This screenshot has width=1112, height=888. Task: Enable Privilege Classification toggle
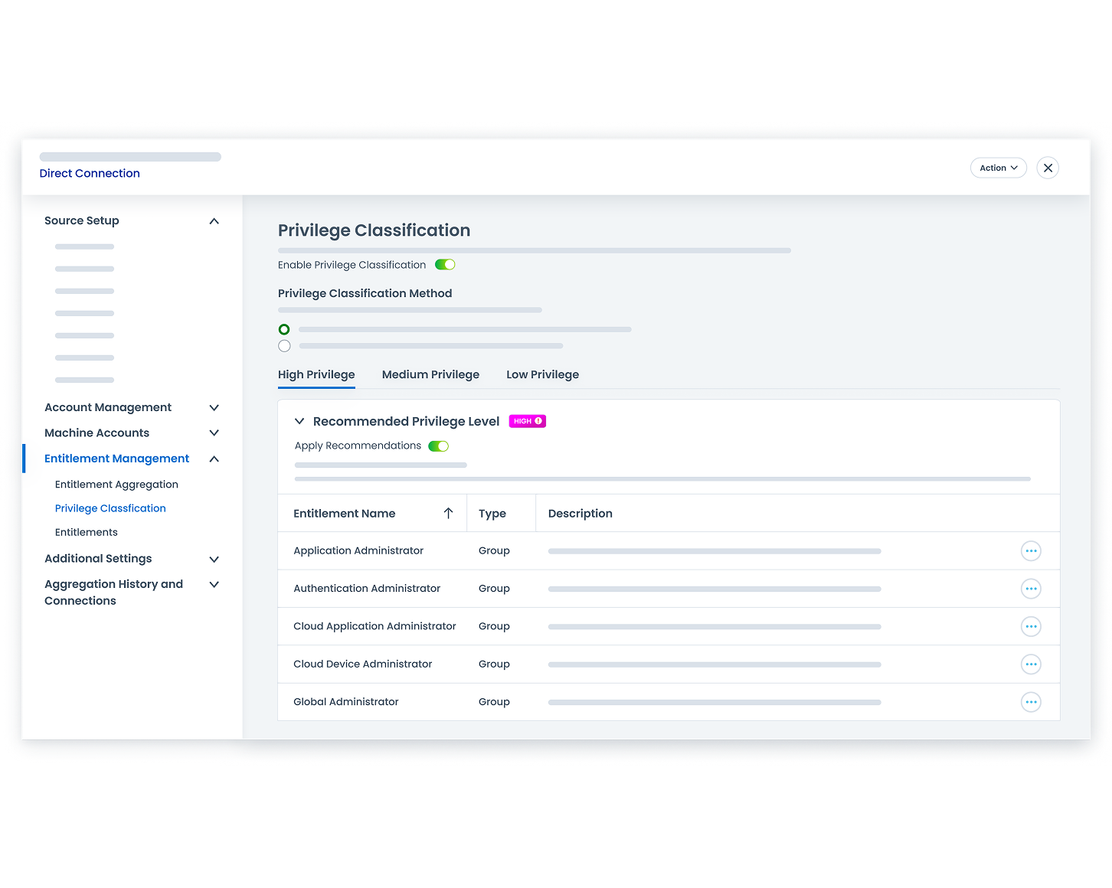[x=445, y=264]
